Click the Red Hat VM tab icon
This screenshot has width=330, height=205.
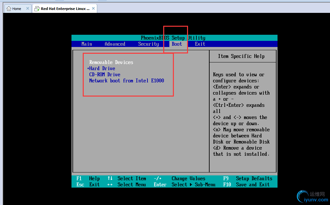(37, 9)
